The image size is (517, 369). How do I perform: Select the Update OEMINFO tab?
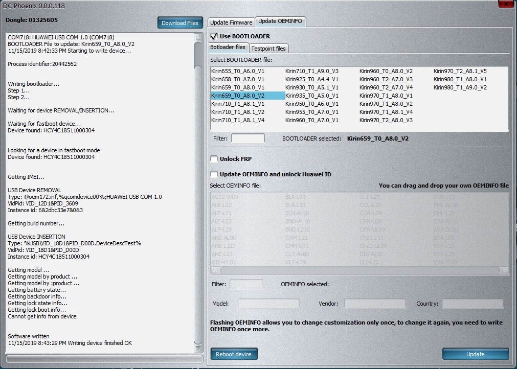280,21
